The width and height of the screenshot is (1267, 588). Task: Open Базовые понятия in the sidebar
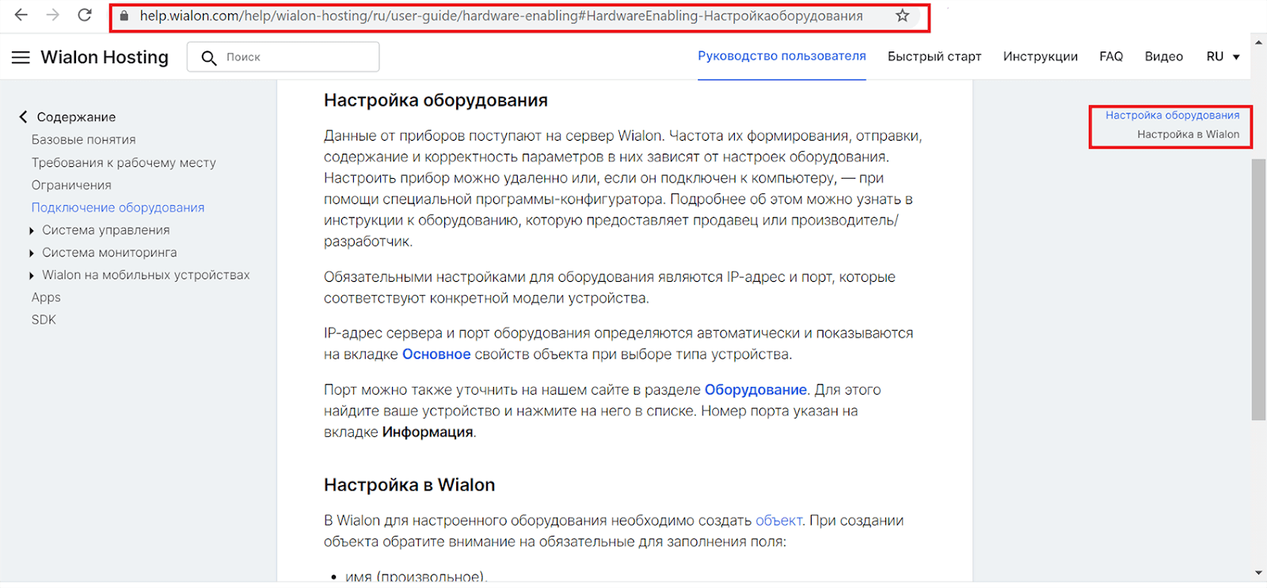(83, 139)
